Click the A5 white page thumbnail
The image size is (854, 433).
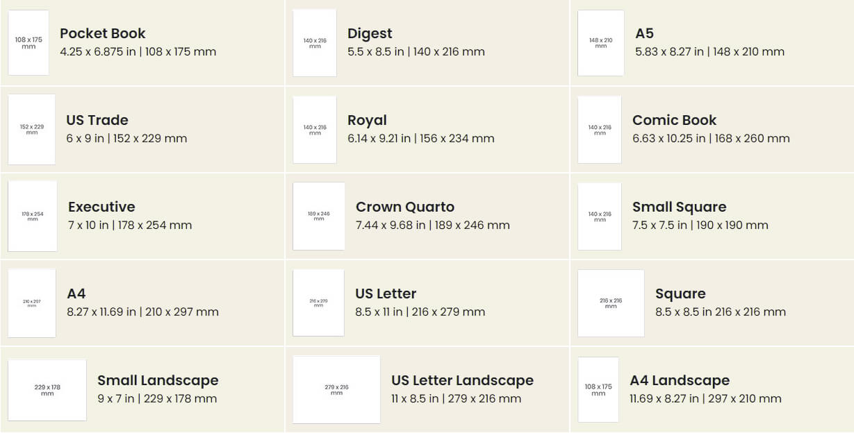(x=600, y=42)
